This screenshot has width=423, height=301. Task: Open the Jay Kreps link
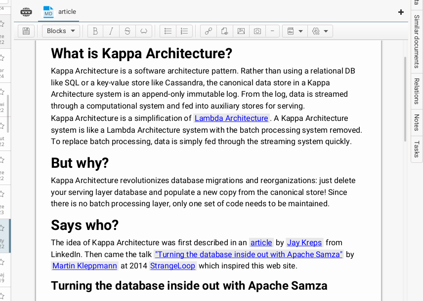[x=304, y=243]
